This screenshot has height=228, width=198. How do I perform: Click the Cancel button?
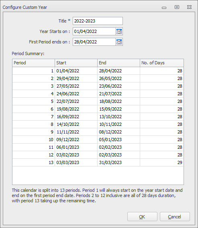pyautogui.click(x=175, y=217)
